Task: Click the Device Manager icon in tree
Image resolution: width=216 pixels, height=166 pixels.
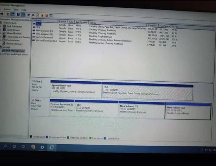Action: tap(4, 43)
